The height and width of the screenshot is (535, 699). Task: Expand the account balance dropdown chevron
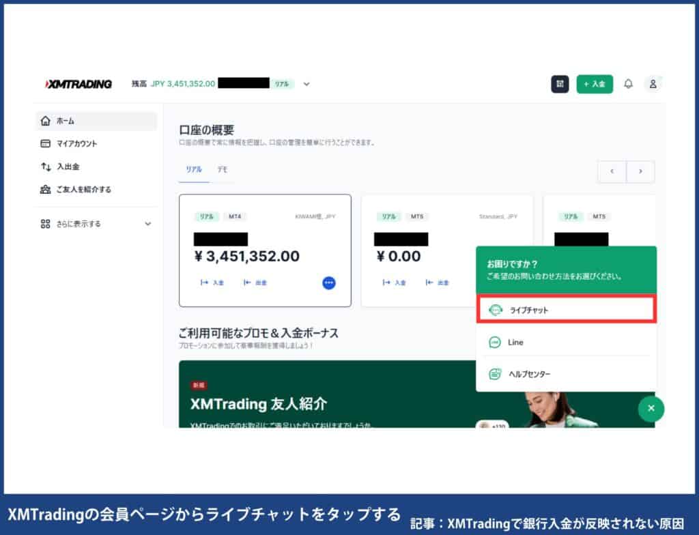[306, 84]
